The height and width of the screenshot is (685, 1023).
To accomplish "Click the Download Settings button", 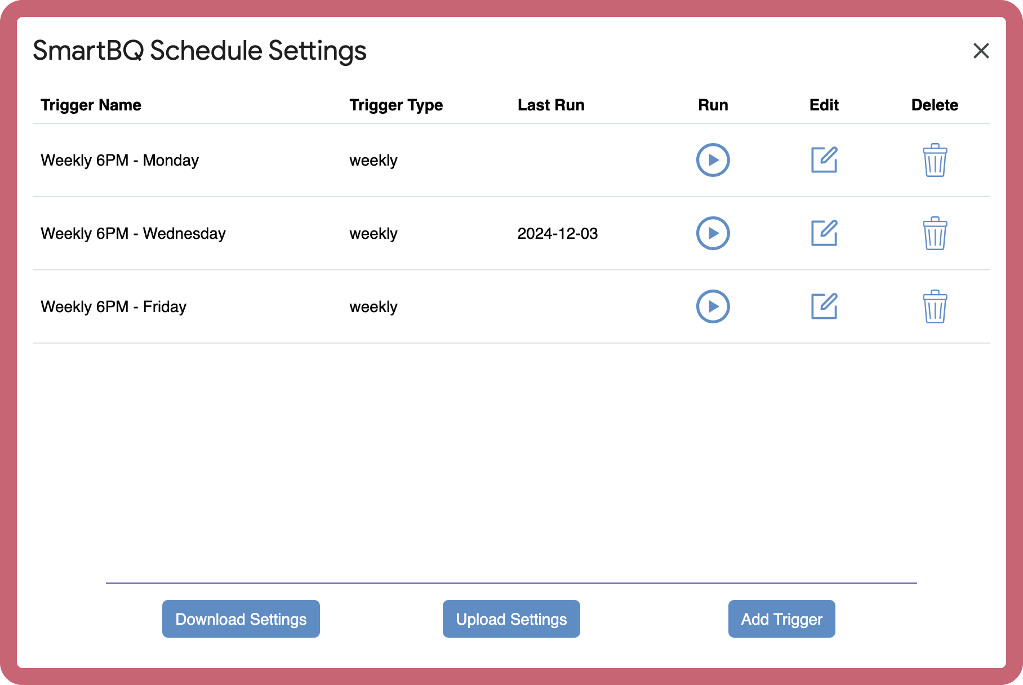I will click(241, 619).
